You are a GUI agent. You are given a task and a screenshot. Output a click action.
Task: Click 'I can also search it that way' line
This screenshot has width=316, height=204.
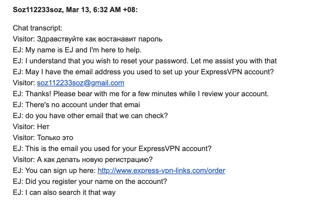click(x=64, y=192)
